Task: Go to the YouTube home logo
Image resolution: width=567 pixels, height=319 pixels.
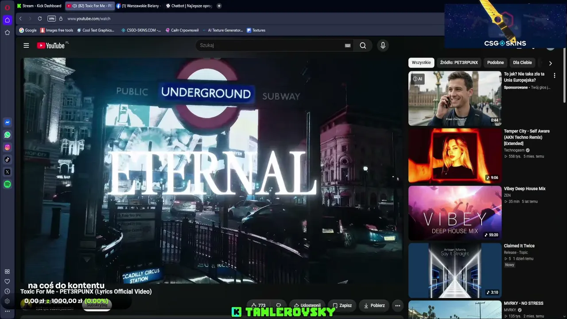Action: pos(51,45)
